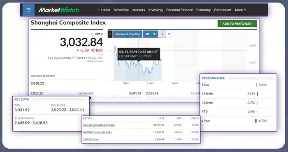Click Dow Jones last price 38,905.66
Image resolution: width=288 pixels, height=152 pixels.
click(159, 125)
